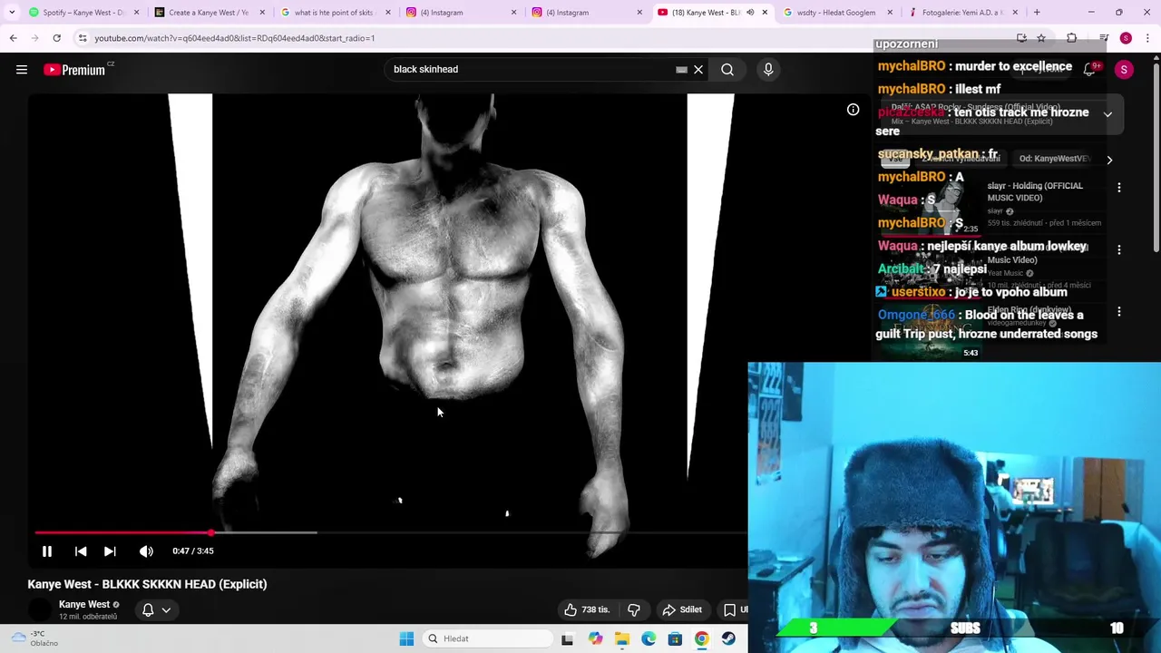Open the YouTube account avatar menu
This screenshot has width=1161, height=653.
tap(1124, 70)
